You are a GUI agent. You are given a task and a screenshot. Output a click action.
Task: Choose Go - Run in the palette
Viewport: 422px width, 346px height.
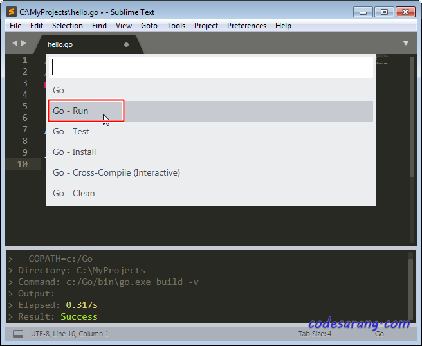pyautogui.click(x=211, y=111)
